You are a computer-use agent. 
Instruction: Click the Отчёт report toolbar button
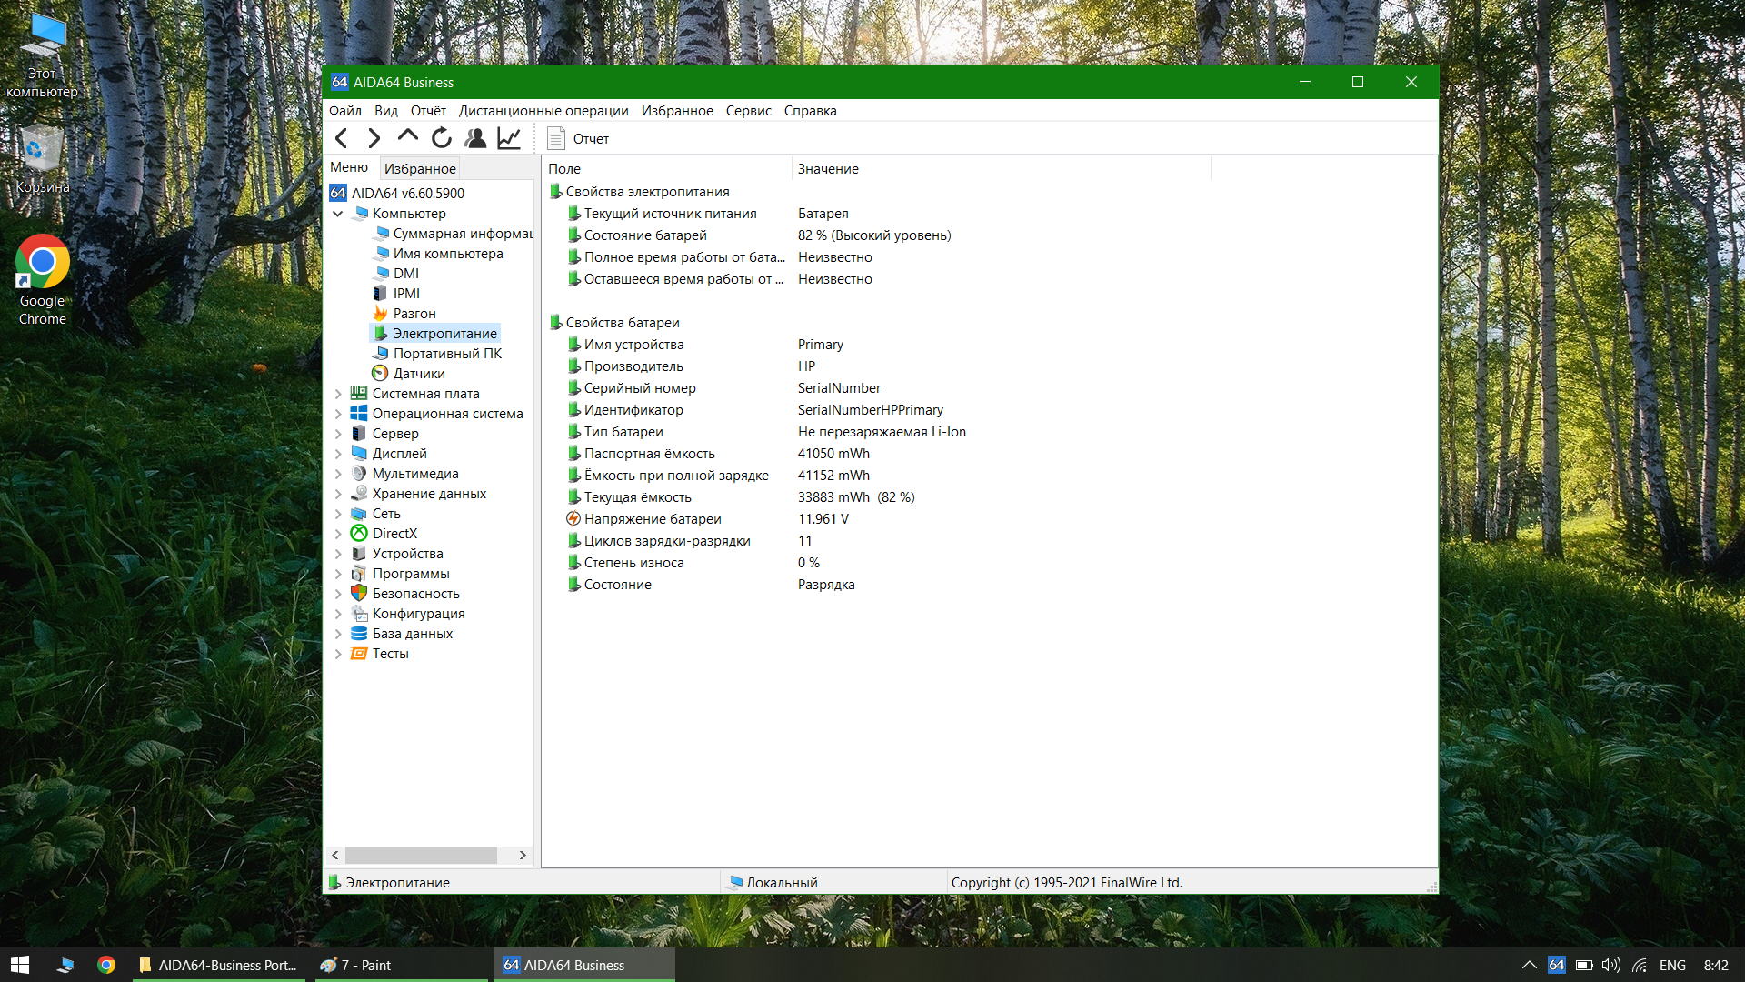coord(578,139)
